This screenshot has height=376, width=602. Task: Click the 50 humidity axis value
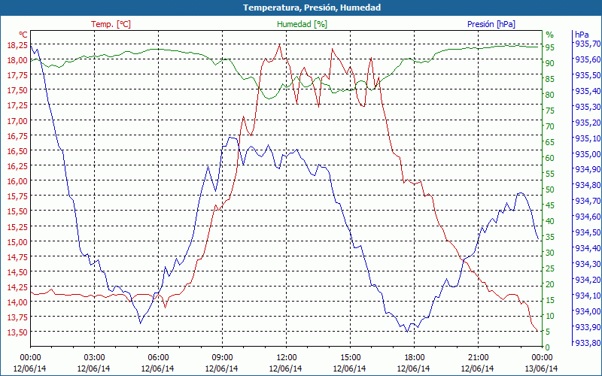click(550, 190)
